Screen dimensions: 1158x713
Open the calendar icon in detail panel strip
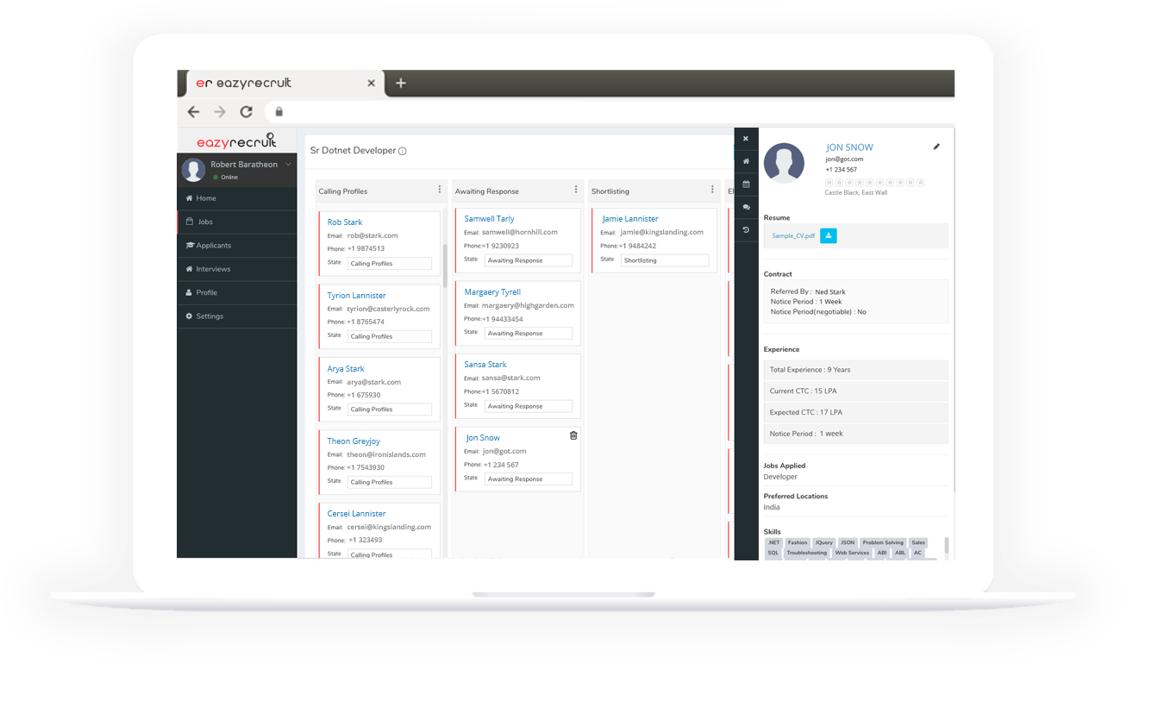[x=746, y=184]
